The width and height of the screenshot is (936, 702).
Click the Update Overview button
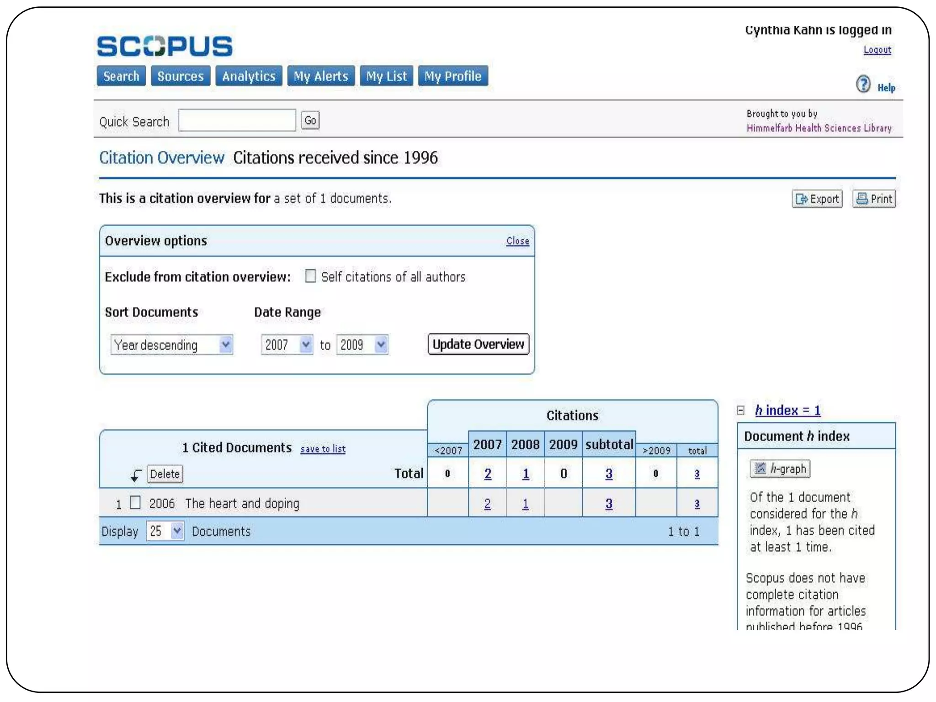tap(479, 344)
